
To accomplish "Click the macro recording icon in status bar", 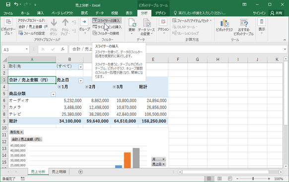I will (x=23, y=179).
